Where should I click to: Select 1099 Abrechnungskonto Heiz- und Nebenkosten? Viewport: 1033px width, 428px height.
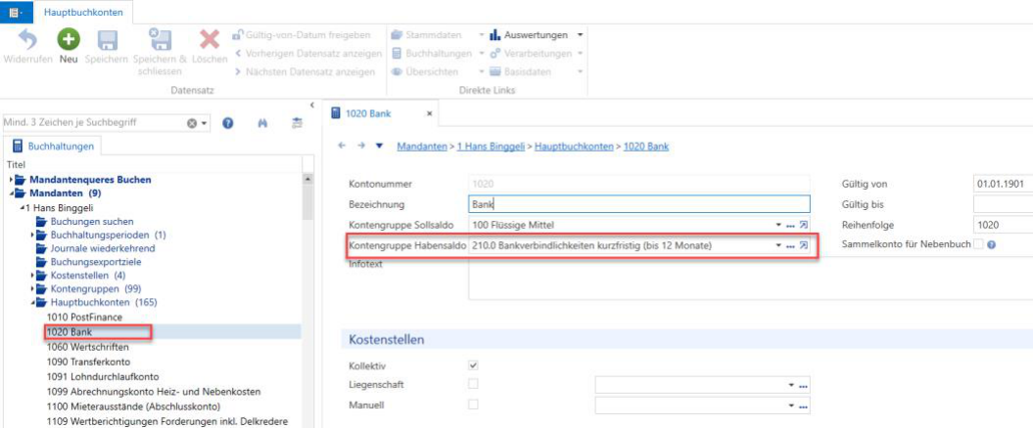point(154,391)
